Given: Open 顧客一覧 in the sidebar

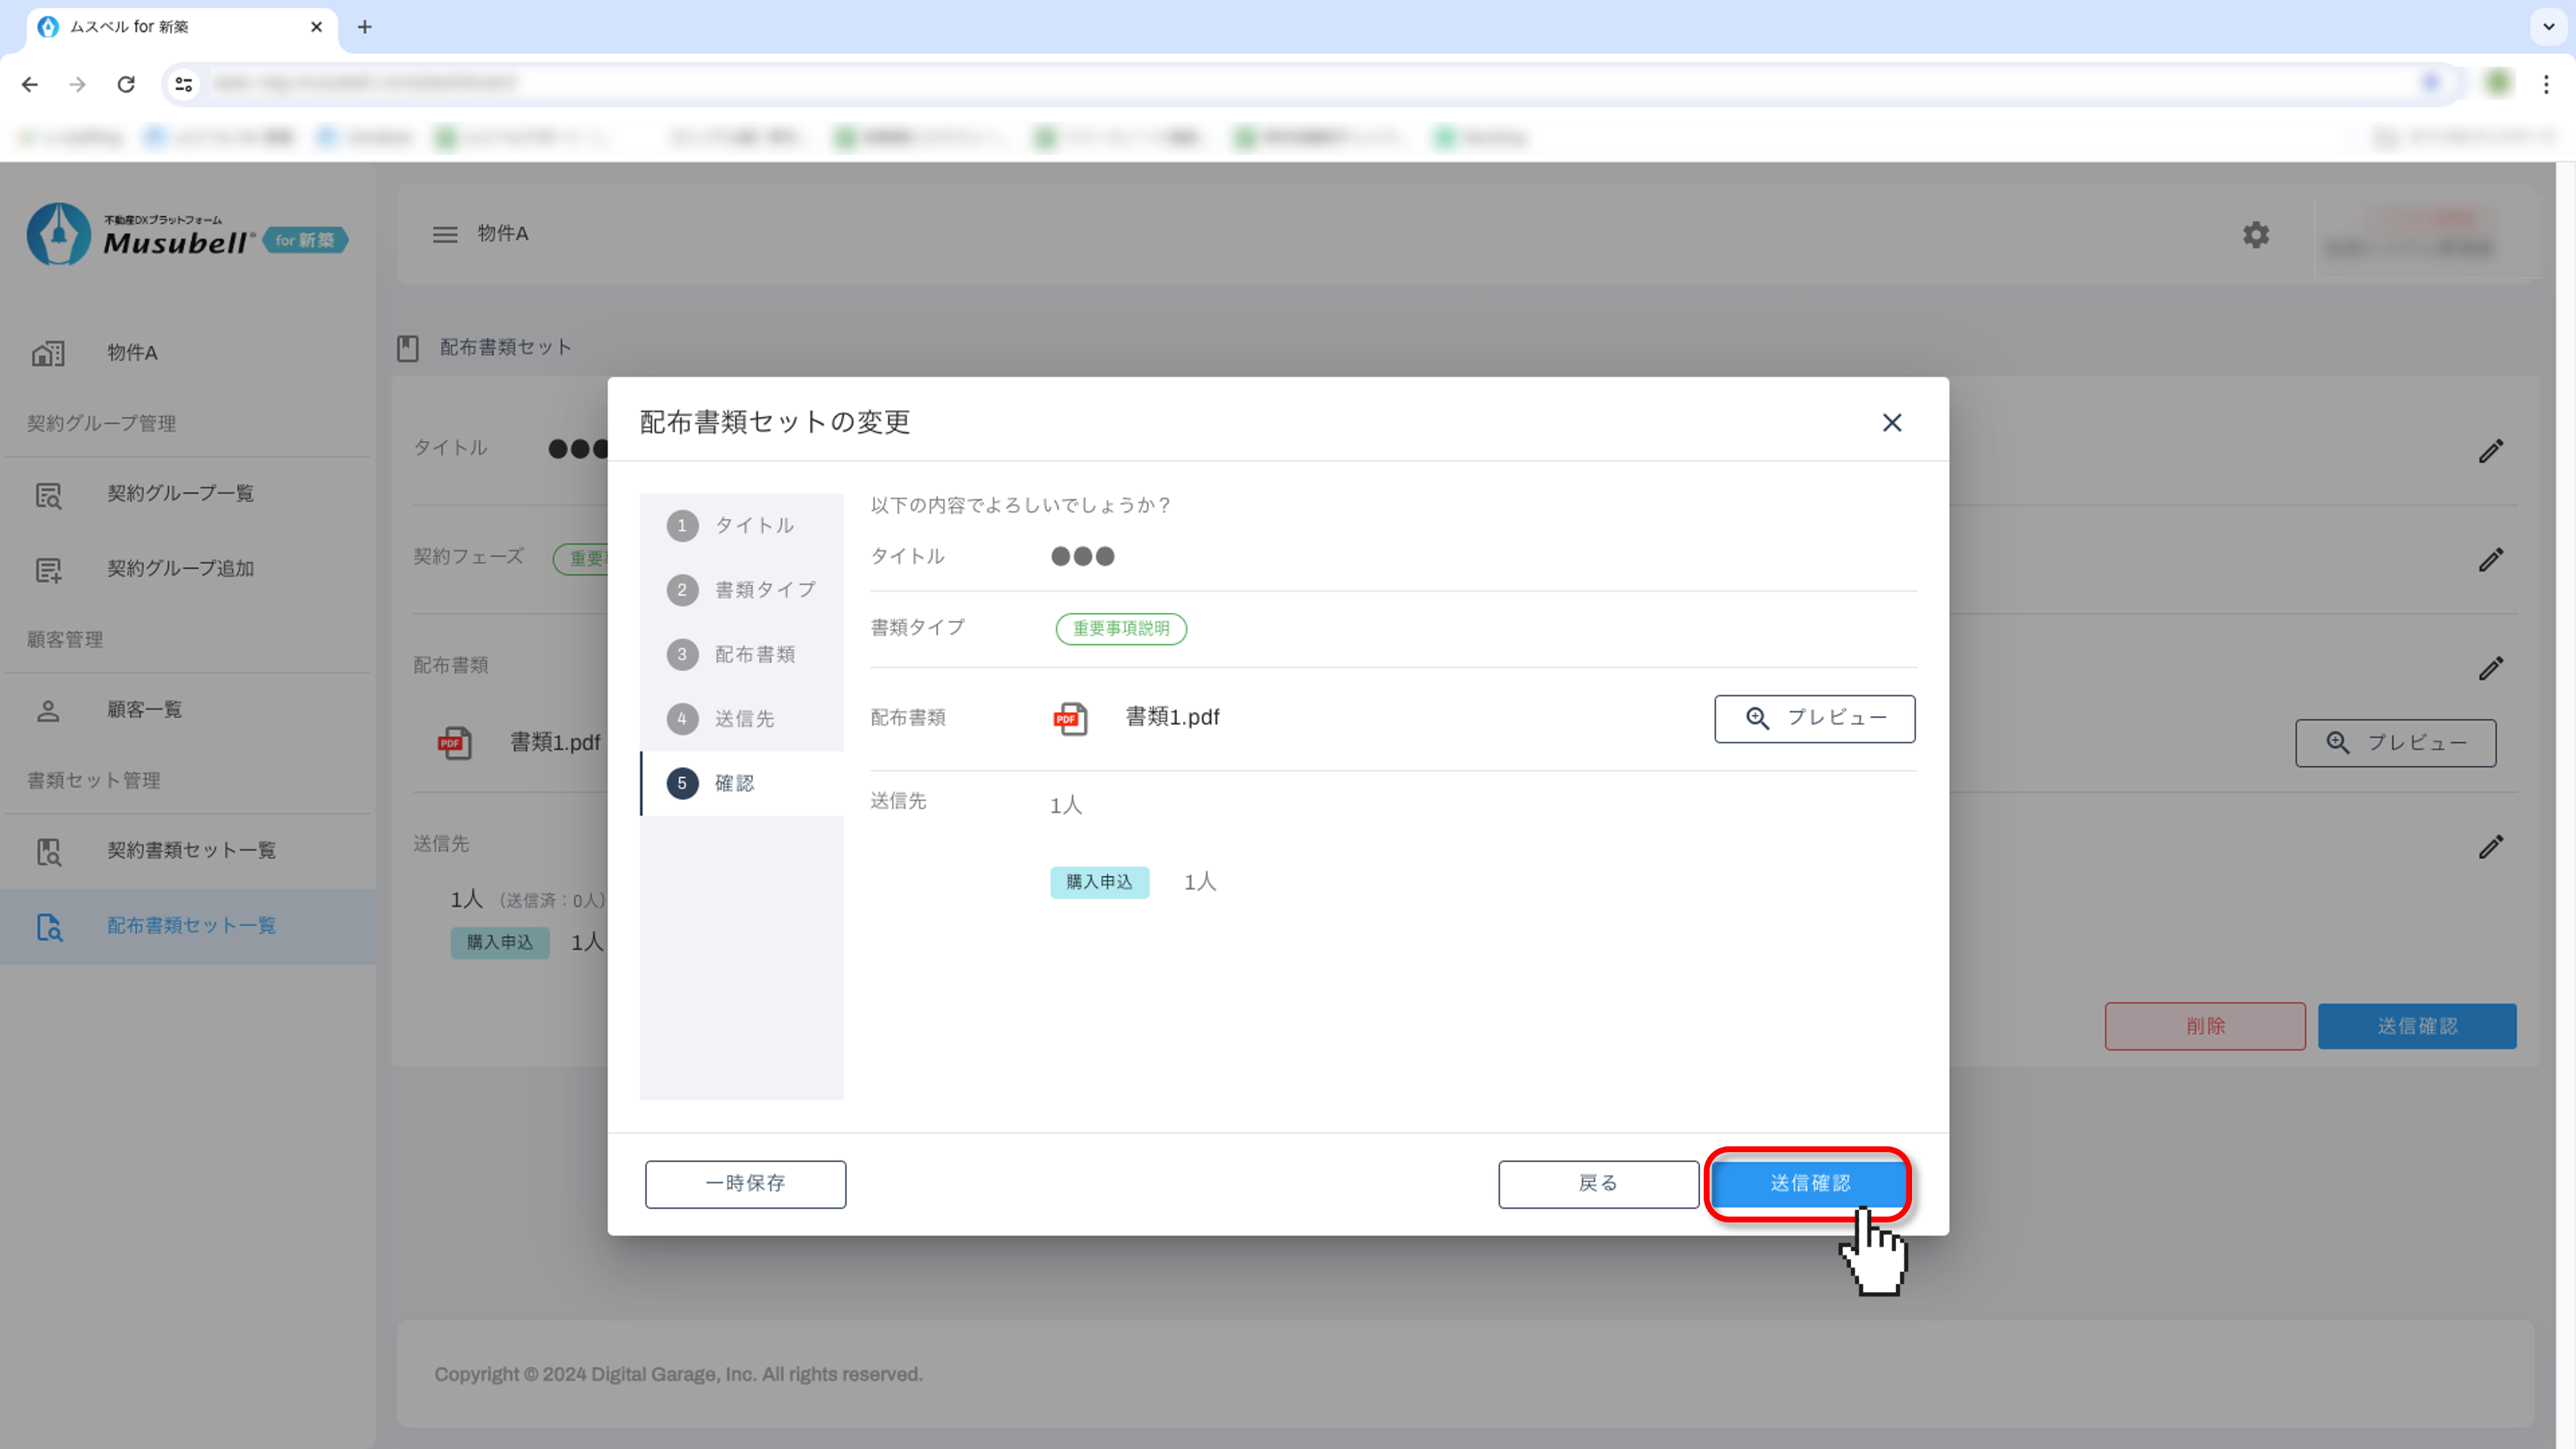Looking at the screenshot, I should pyautogui.click(x=145, y=710).
